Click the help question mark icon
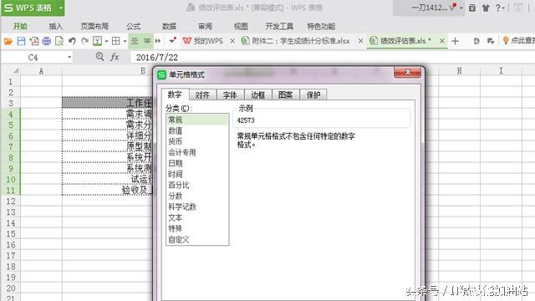The image size is (535, 301). coord(498,8)
